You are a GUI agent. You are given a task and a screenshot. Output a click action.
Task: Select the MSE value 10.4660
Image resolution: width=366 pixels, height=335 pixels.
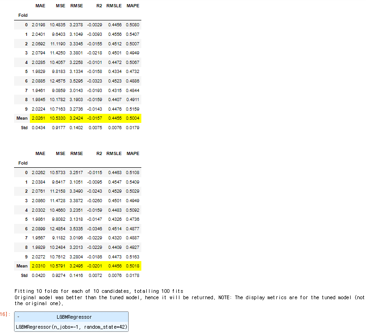(58, 210)
